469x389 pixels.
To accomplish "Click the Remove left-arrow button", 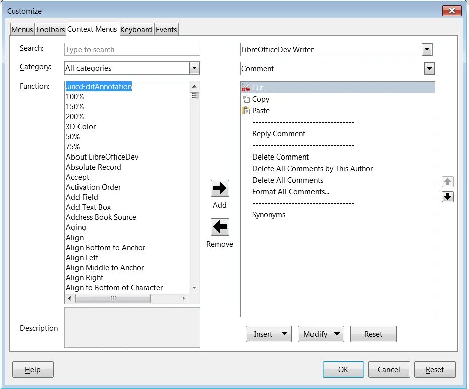I will click(x=220, y=227).
